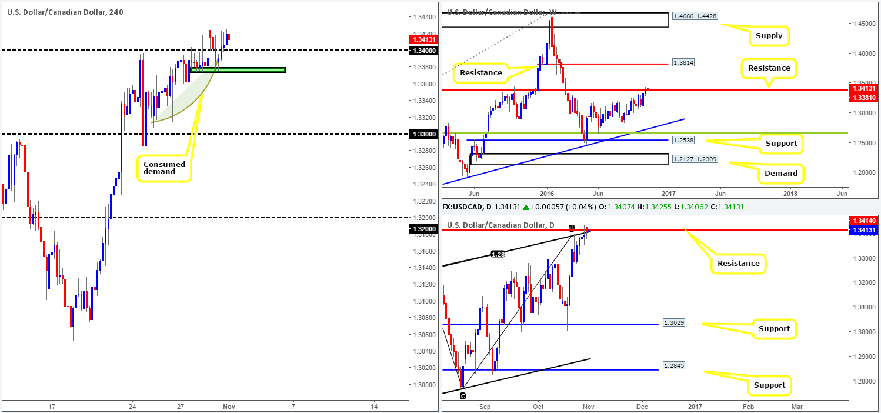The height and width of the screenshot is (413, 881).
Task: Click the Support callout next to the 1.3029 label
Action: pyautogui.click(x=773, y=329)
